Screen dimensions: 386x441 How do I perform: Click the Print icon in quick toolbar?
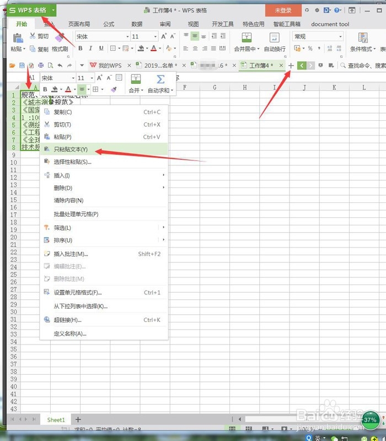(41, 66)
